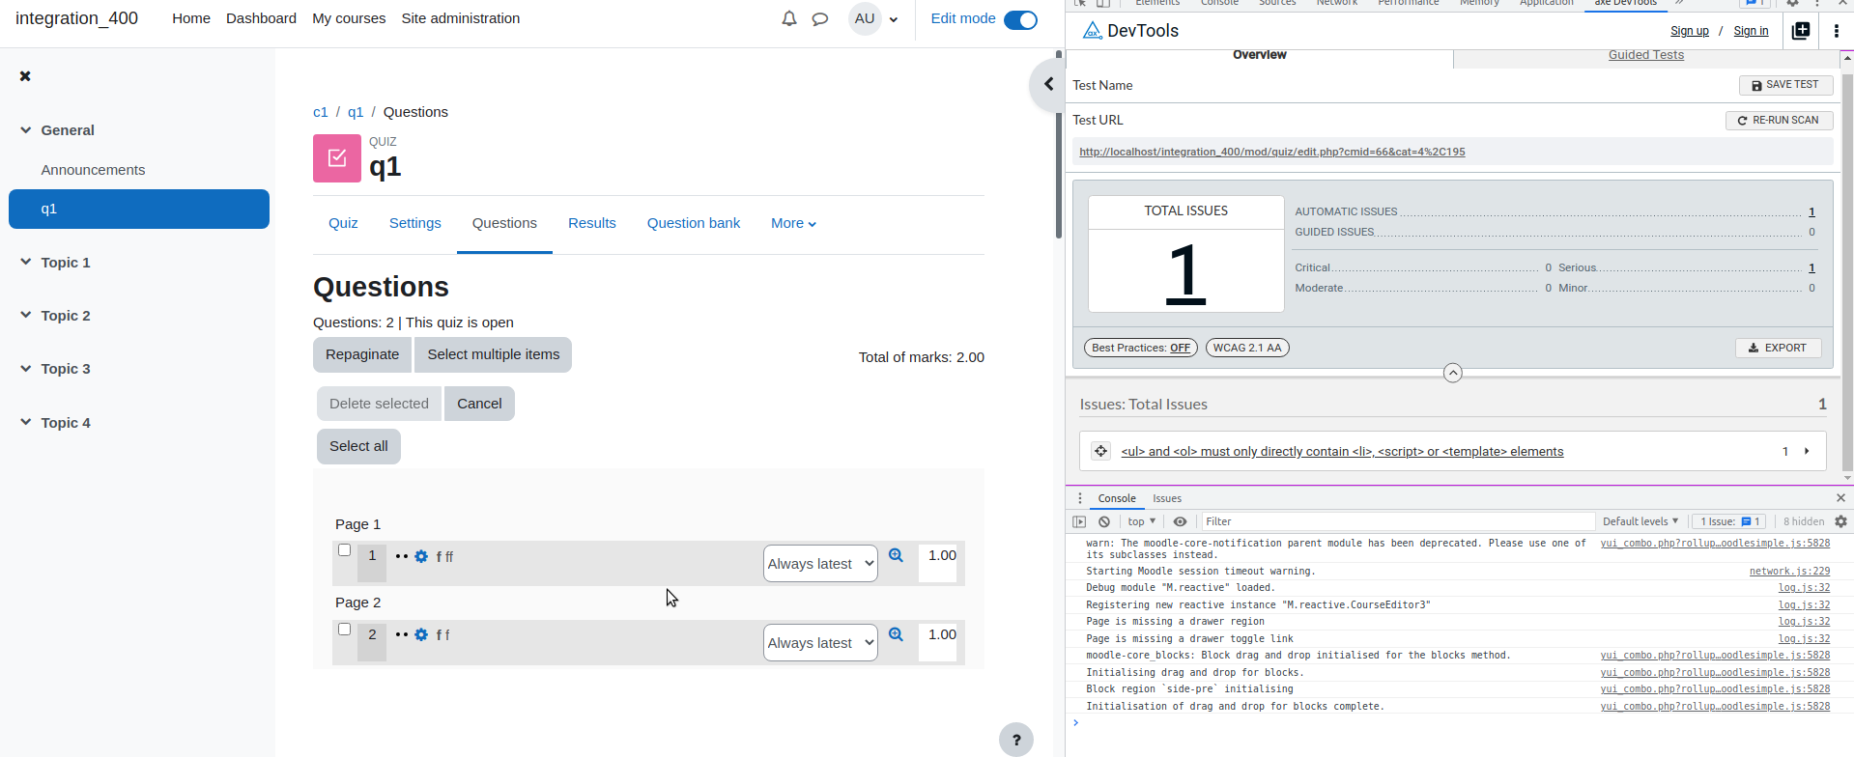1854x757 pixels.
Task: Open the help question mark button
Action: tap(1016, 741)
